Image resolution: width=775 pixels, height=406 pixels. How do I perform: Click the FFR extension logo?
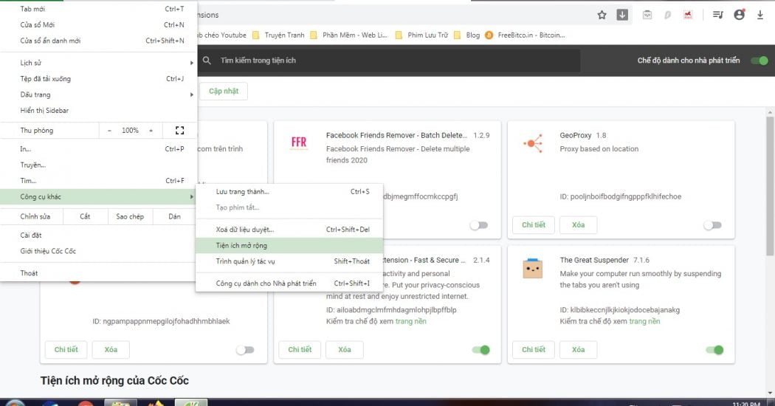pyautogui.click(x=299, y=142)
